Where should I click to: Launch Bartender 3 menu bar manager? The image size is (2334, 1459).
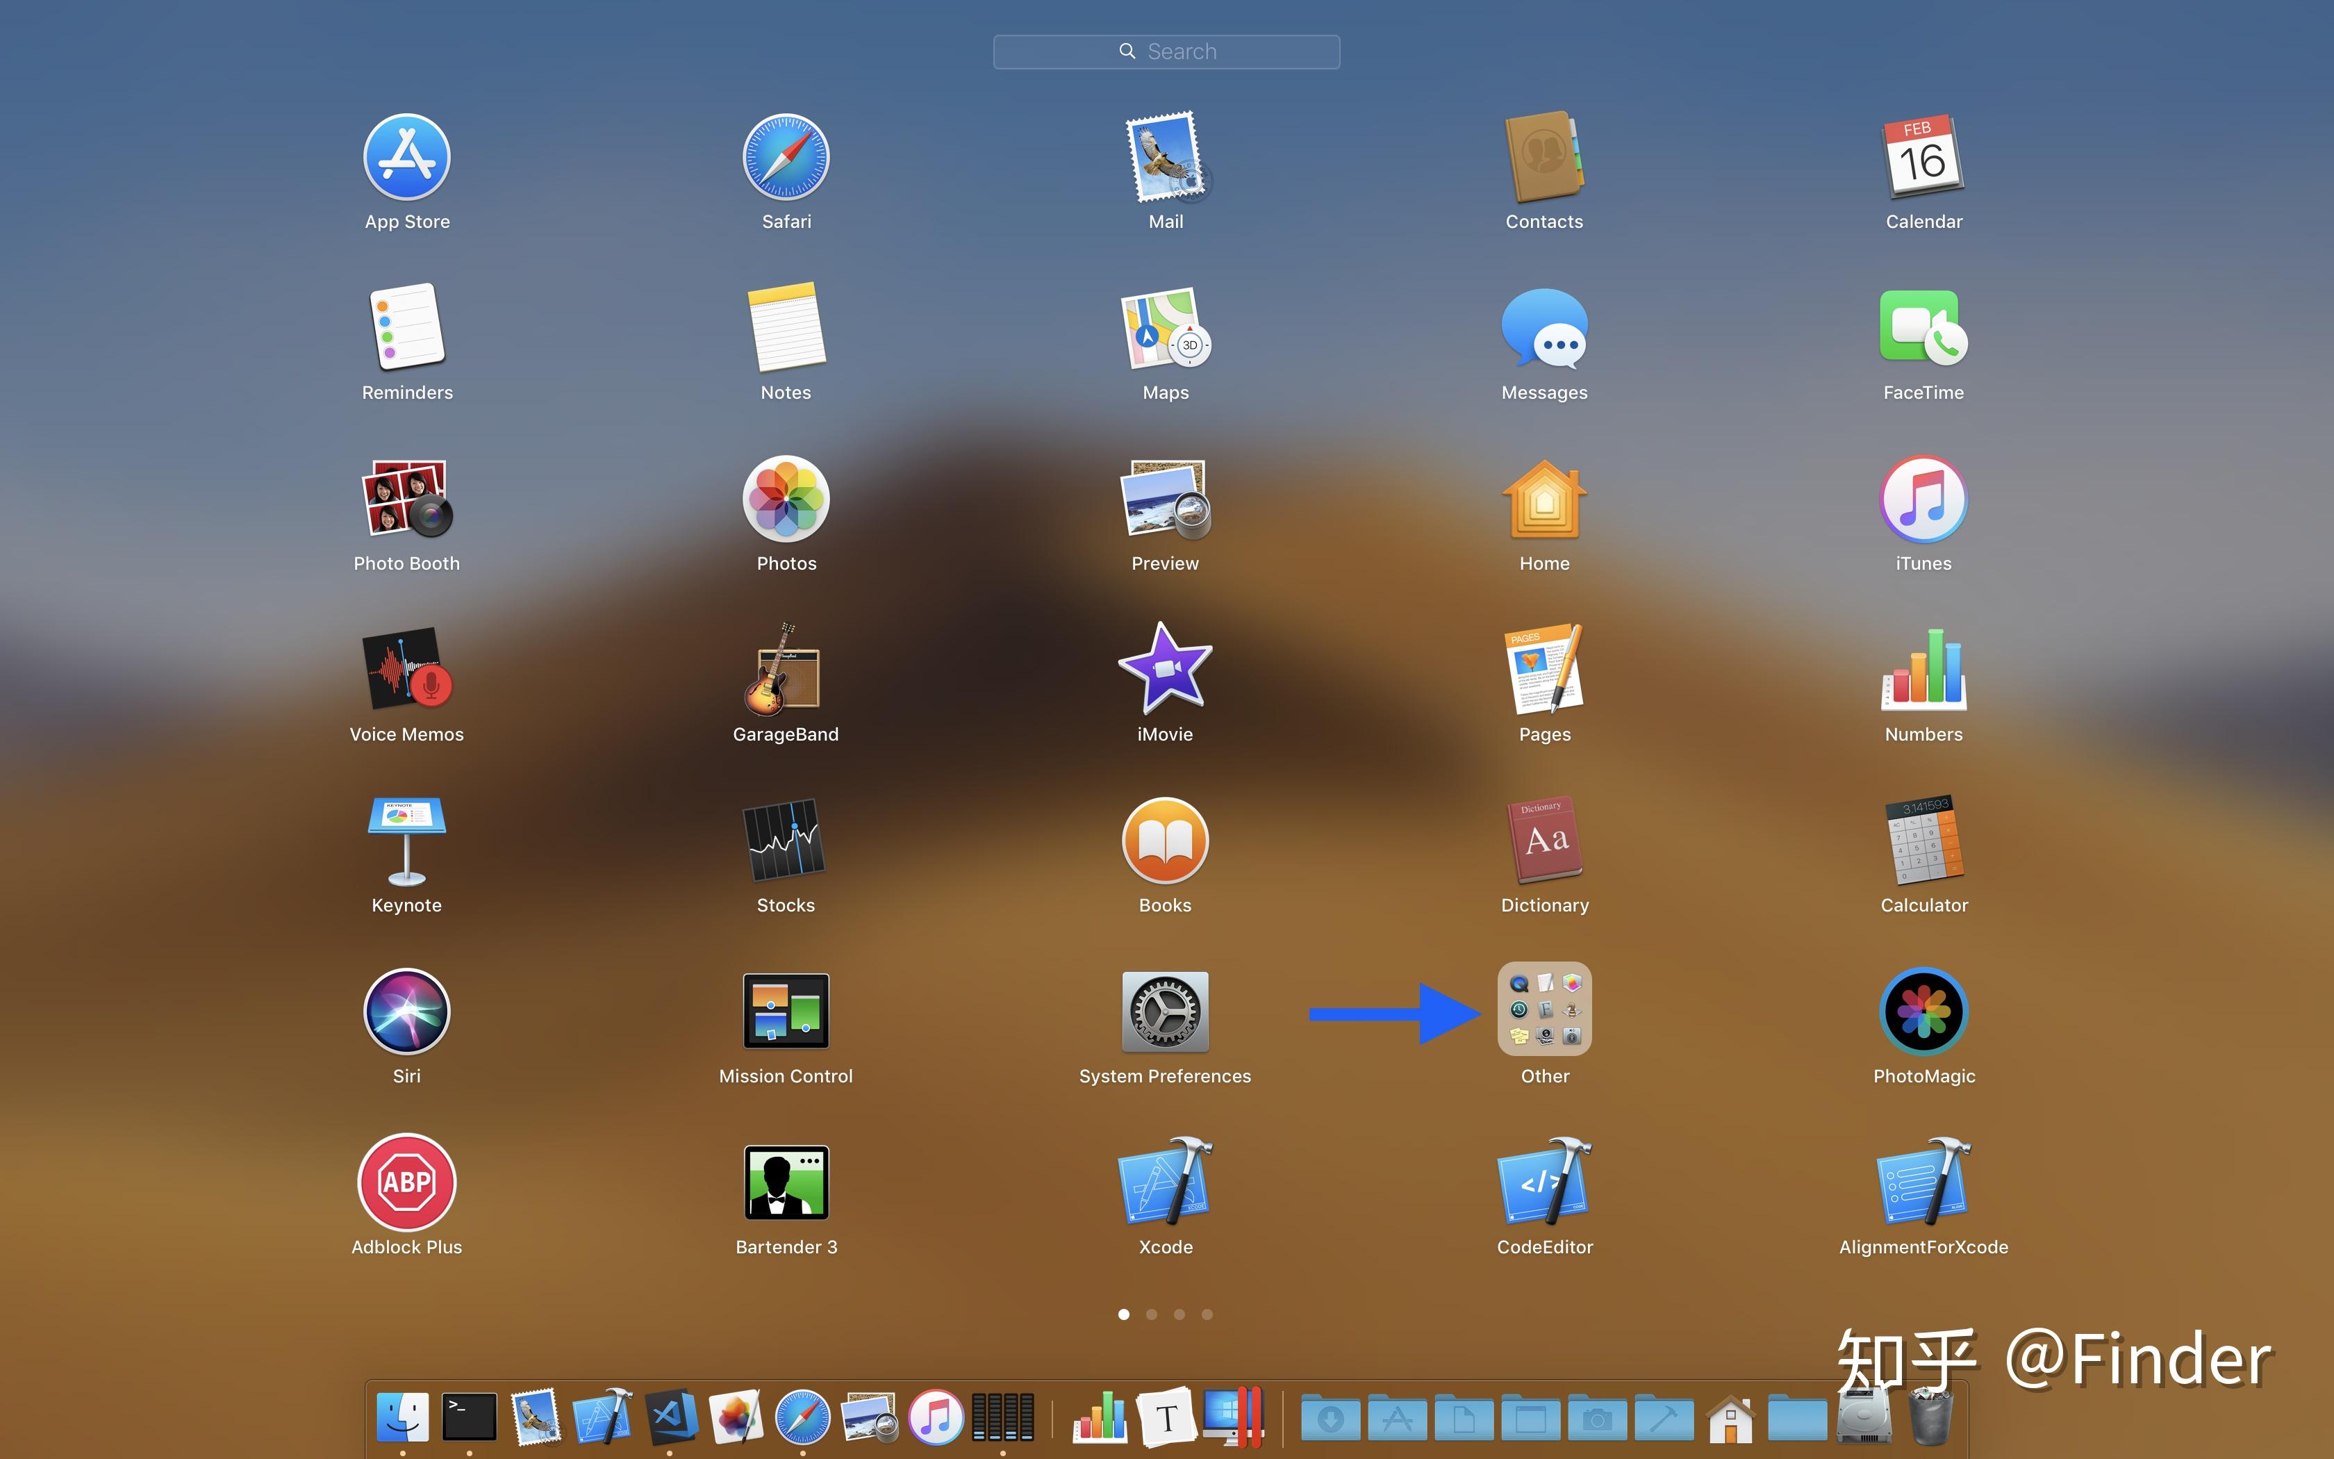coord(785,1182)
